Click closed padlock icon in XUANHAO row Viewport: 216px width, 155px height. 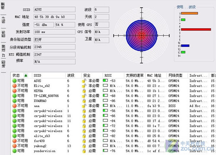coord(84,101)
